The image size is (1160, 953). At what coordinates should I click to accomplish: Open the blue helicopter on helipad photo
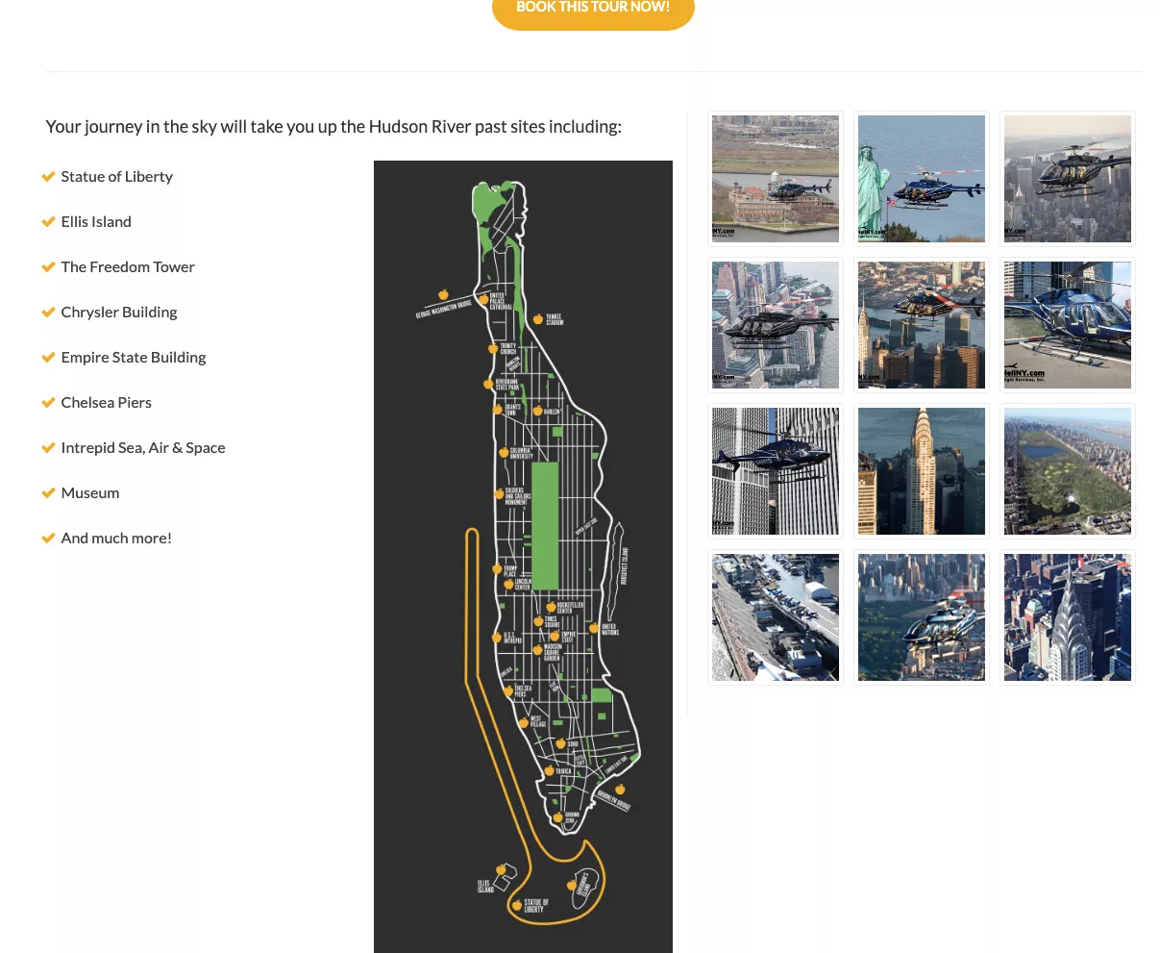(1067, 325)
